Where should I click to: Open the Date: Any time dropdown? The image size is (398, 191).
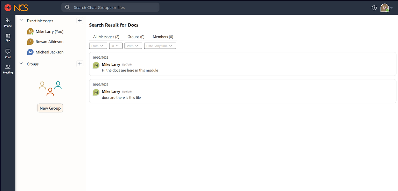[160, 46]
